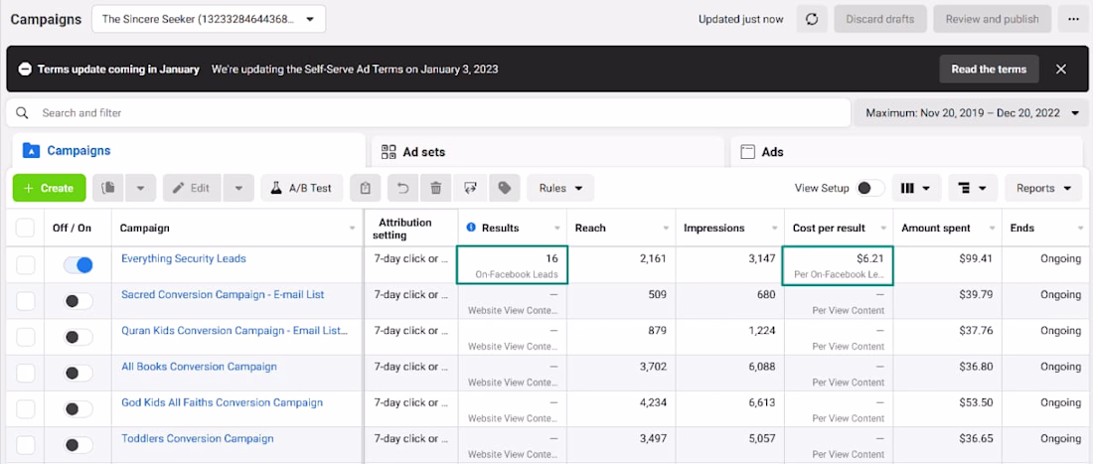Open All Books Conversion Campaign link
The height and width of the screenshot is (464, 1093).
199,367
